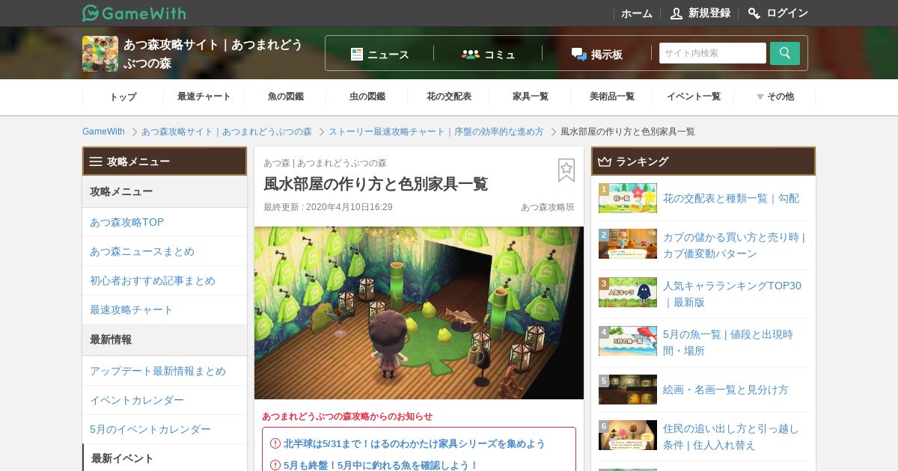Image resolution: width=898 pixels, height=471 pixels.
Task: Open notice 北半球は5/31まで！はるのわかたけ家具
Action: tap(414, 443)
